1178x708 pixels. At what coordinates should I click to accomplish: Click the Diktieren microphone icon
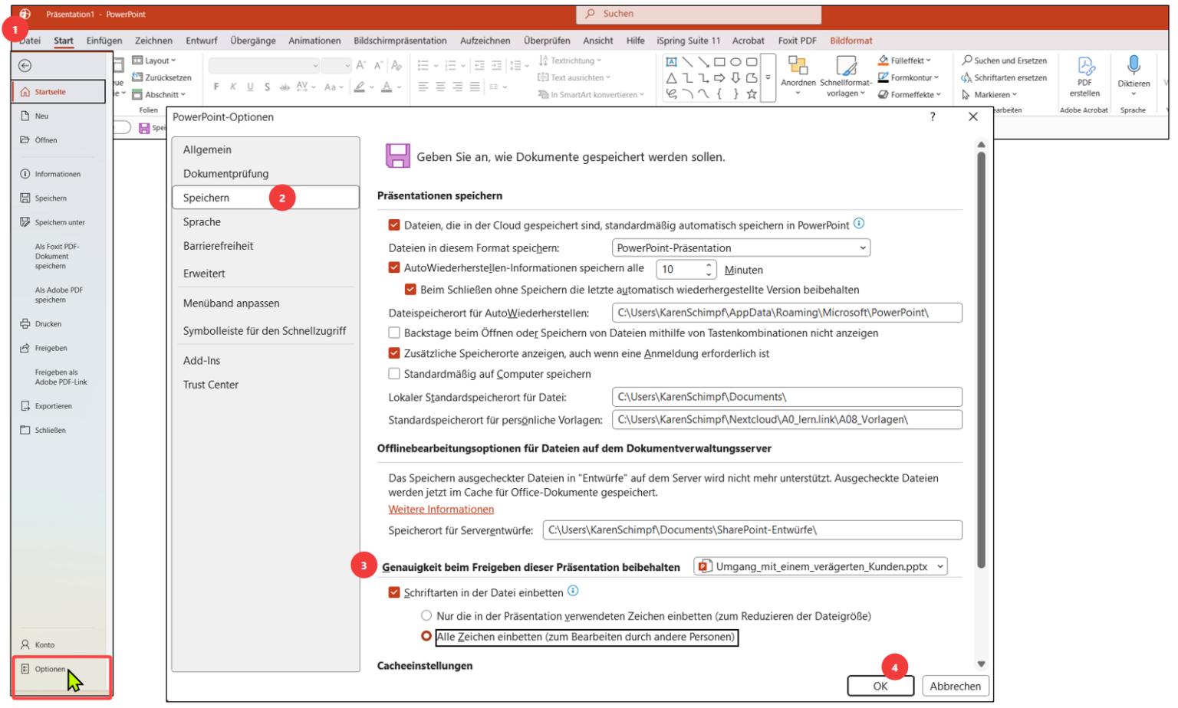pyautogui.click(x=1134, y=65)
